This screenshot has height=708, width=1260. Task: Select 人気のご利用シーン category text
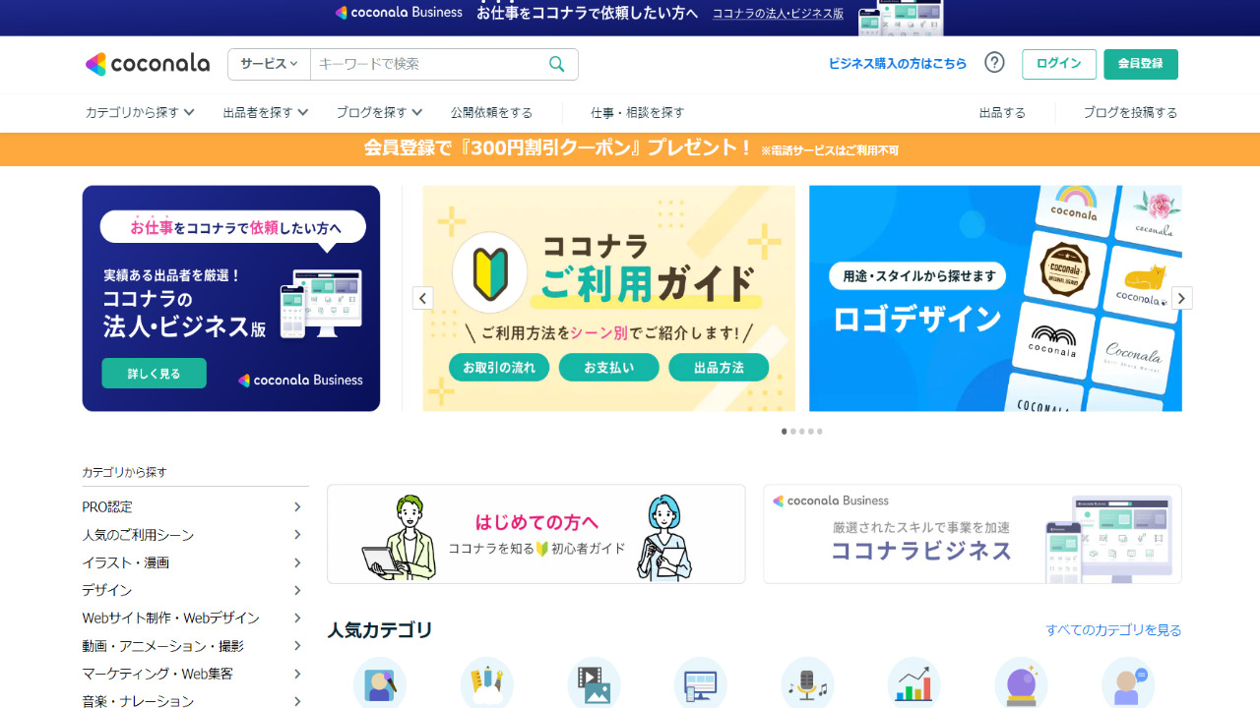tap(138, 535)
